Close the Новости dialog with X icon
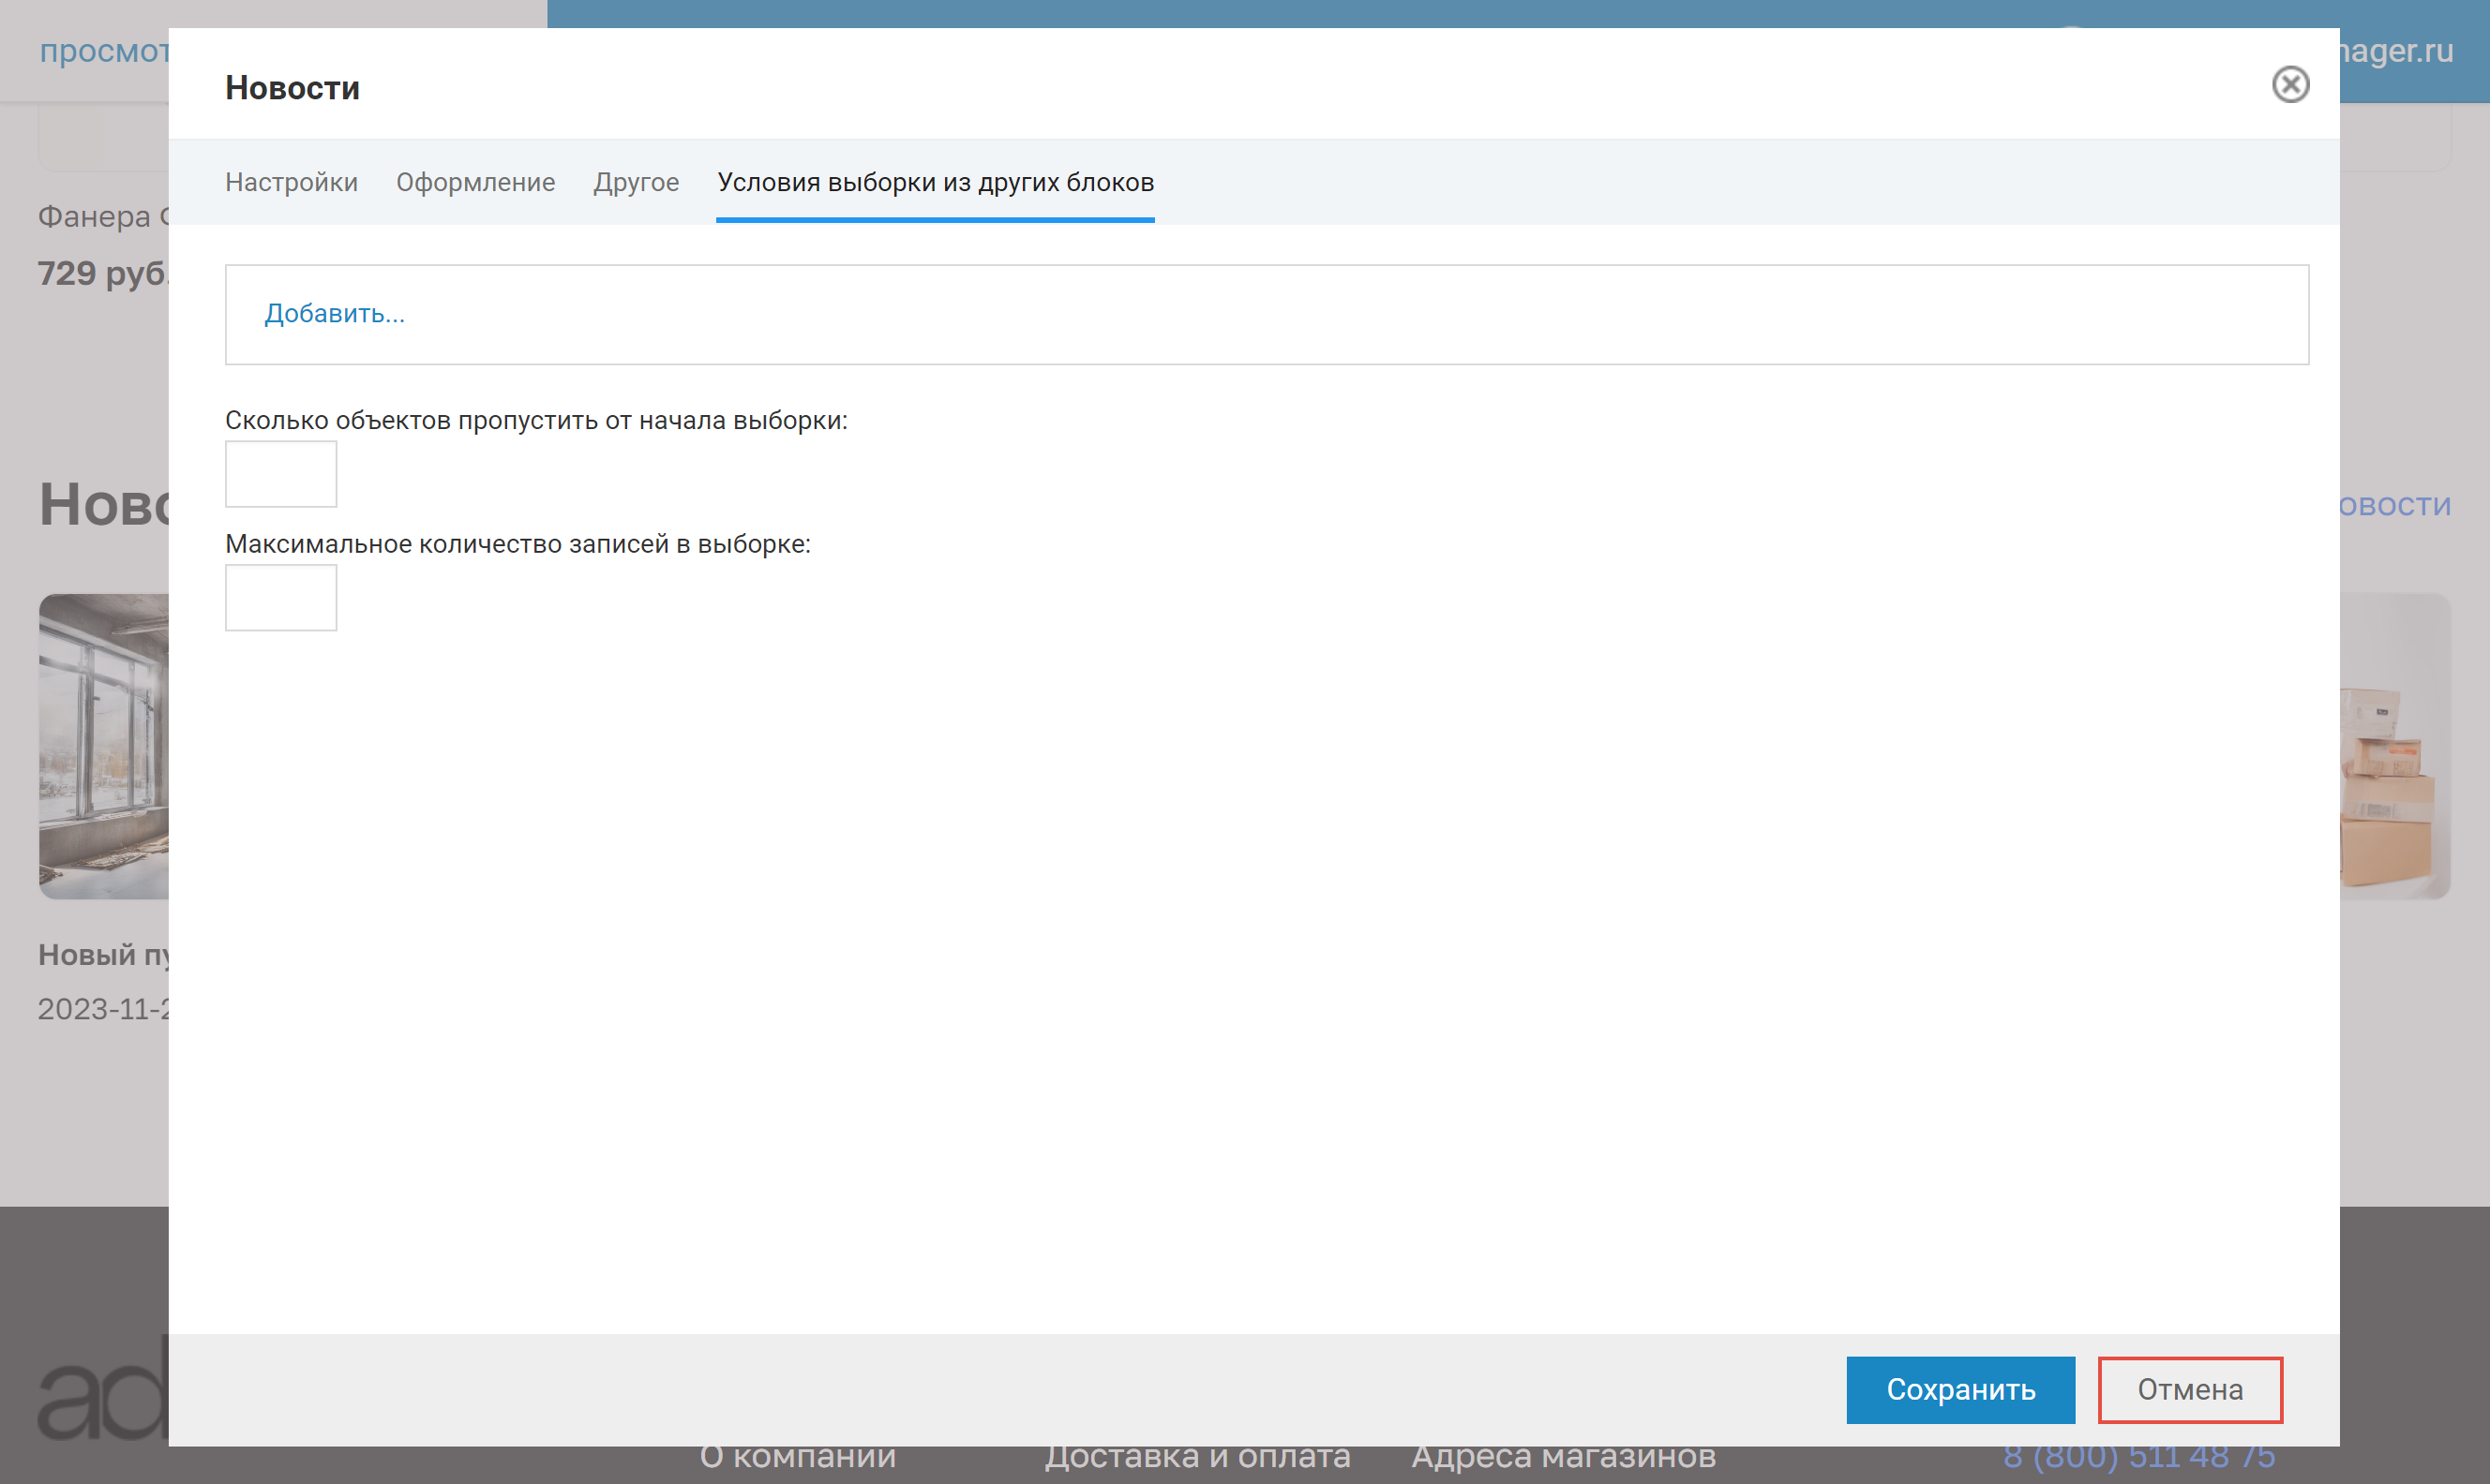2490x1484 pixels. pos(2289,84)
